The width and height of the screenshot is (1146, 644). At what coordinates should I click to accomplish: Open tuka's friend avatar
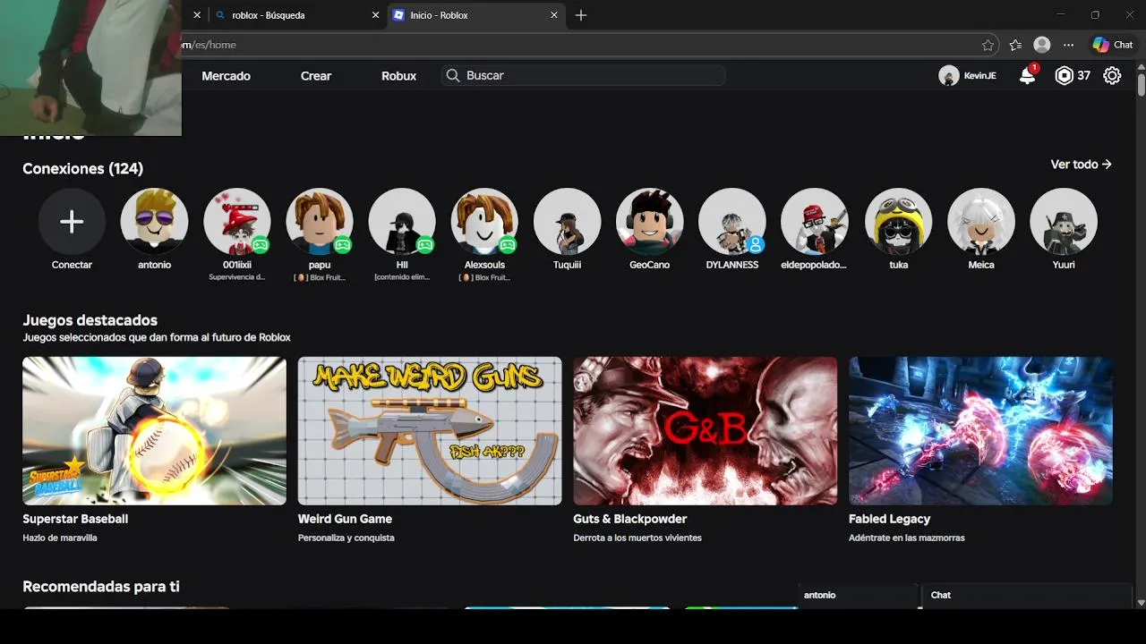[898, 222]
